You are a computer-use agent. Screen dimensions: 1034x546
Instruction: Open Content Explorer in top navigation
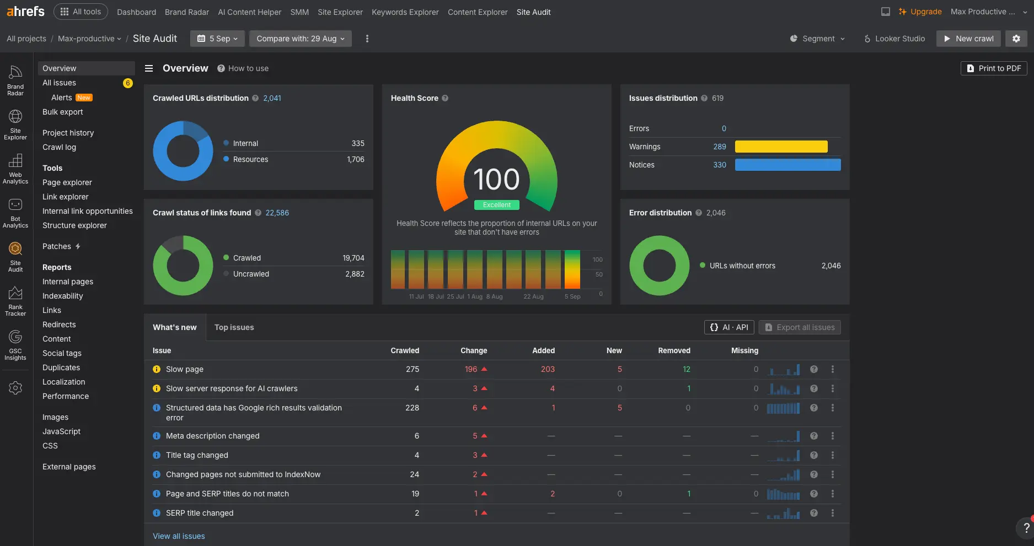coord(478,12)
